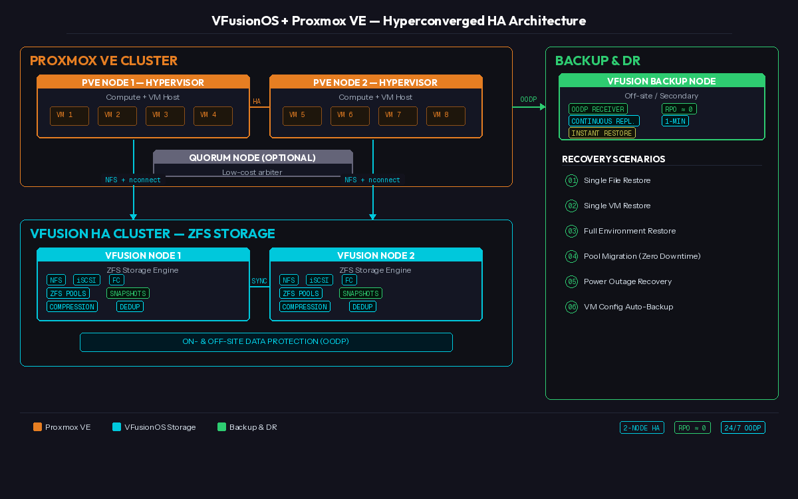Select the 03 Full Environment Restore number icon
The image size is (798, 499).
tap(571, 232)
